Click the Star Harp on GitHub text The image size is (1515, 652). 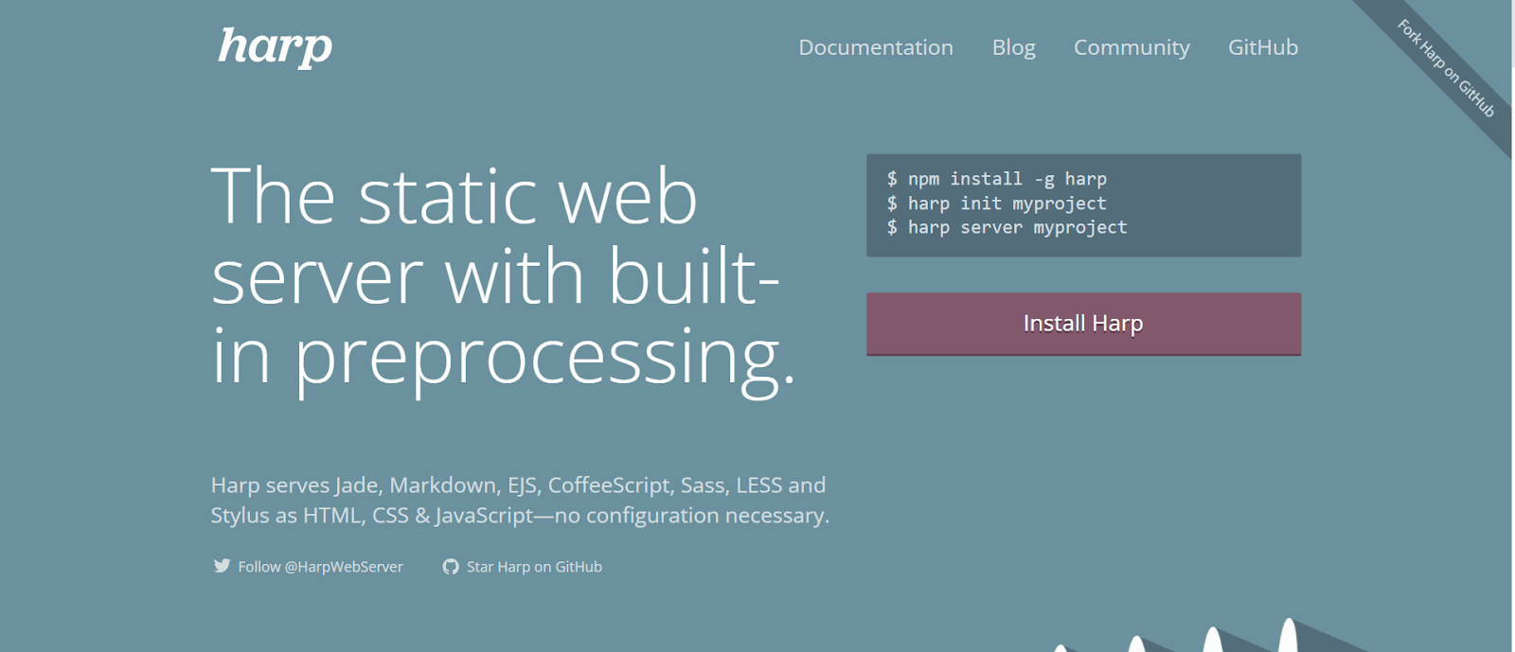pyautogui.click(x=534, y=567)
